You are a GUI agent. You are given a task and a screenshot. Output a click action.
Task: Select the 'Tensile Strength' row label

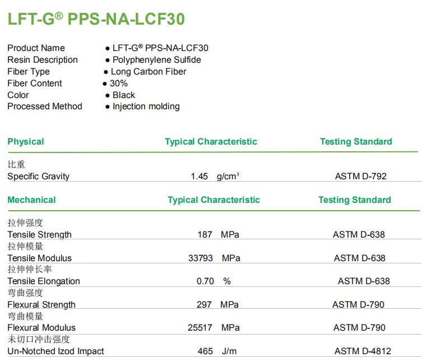tap(40, 234)
